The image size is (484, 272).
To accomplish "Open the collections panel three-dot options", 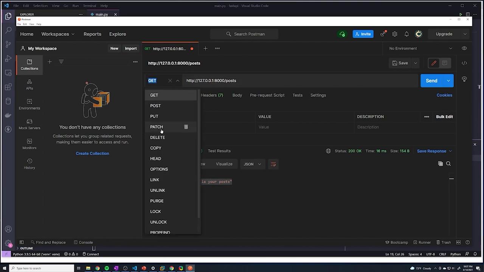I will pos(135,62).
